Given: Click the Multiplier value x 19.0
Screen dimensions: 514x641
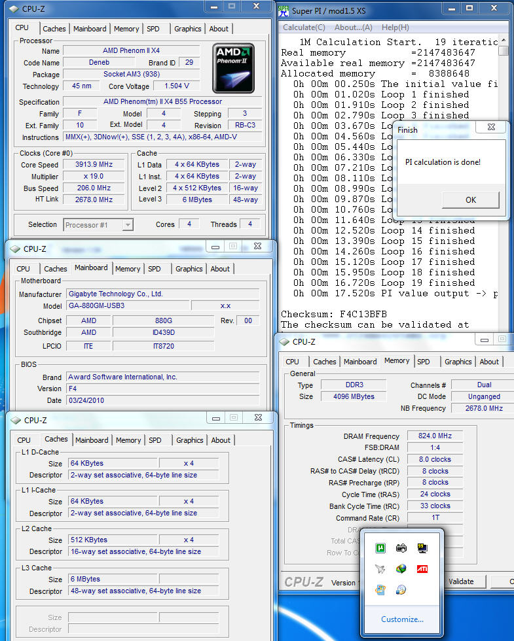Looking at the screenshot, I should (94, 176).
